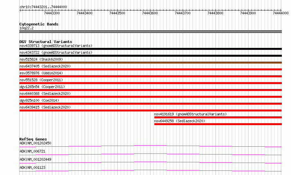Click the red bar for dgv925n100
291x175 pixels.
pyautogui.click(x=150, y=104)
